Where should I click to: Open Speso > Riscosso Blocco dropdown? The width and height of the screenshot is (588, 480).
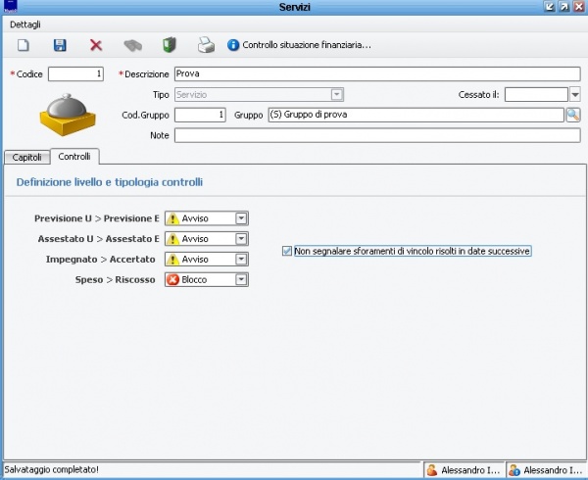click(241, 279)
